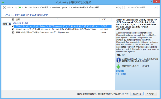This screenshot has height=99, width=161.
Task: Click the キャンセル button
Action: pyautogui.click(x=151, y=94)
